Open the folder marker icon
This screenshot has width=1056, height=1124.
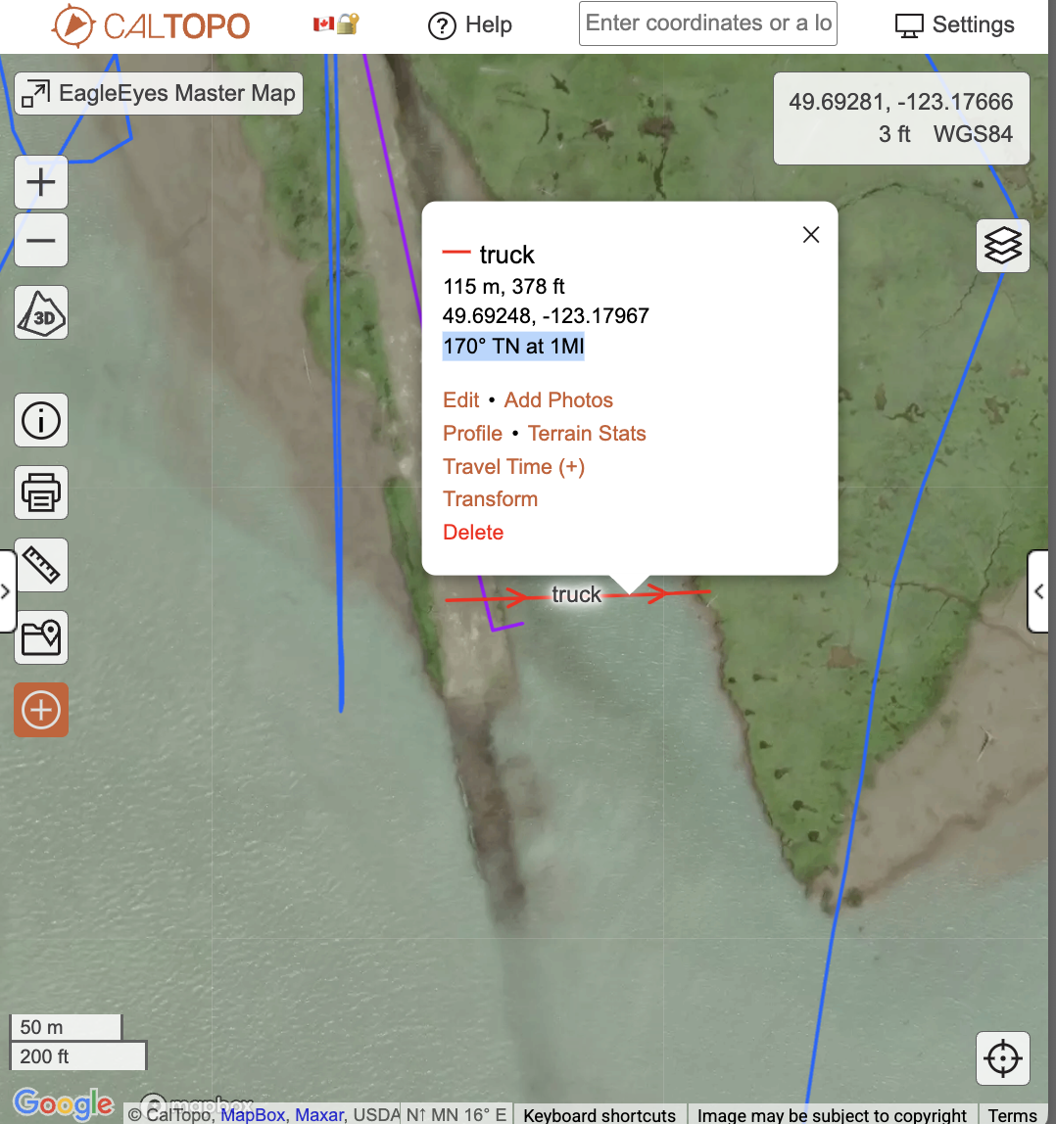point(41,637)
